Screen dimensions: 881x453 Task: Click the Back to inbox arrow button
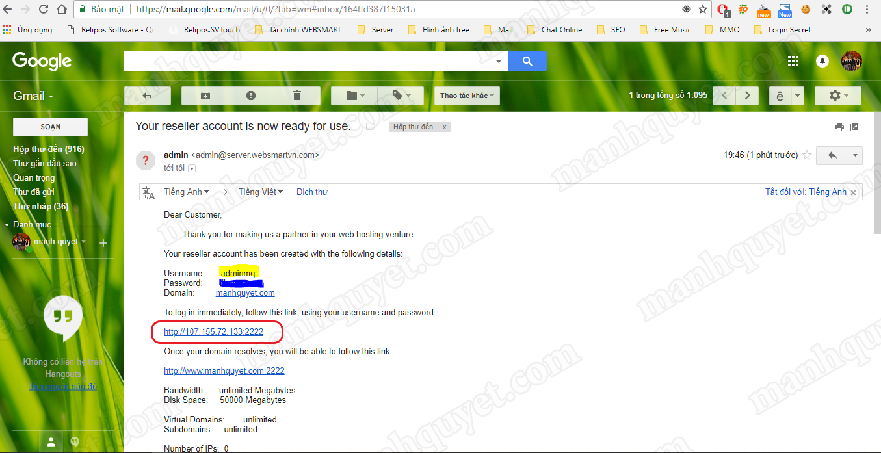pyautogui.click(x=148, y=96)
